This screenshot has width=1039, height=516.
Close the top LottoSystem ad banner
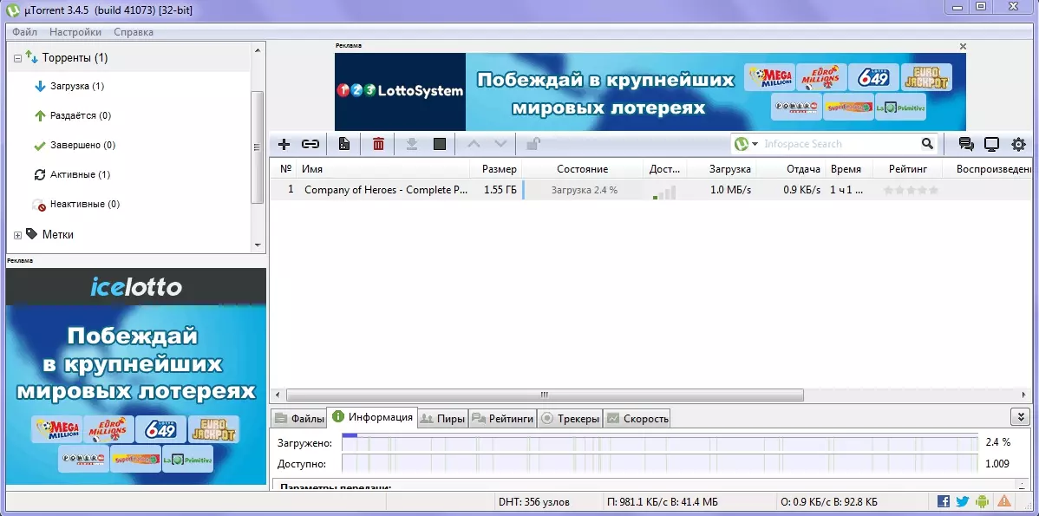point(963,46)
